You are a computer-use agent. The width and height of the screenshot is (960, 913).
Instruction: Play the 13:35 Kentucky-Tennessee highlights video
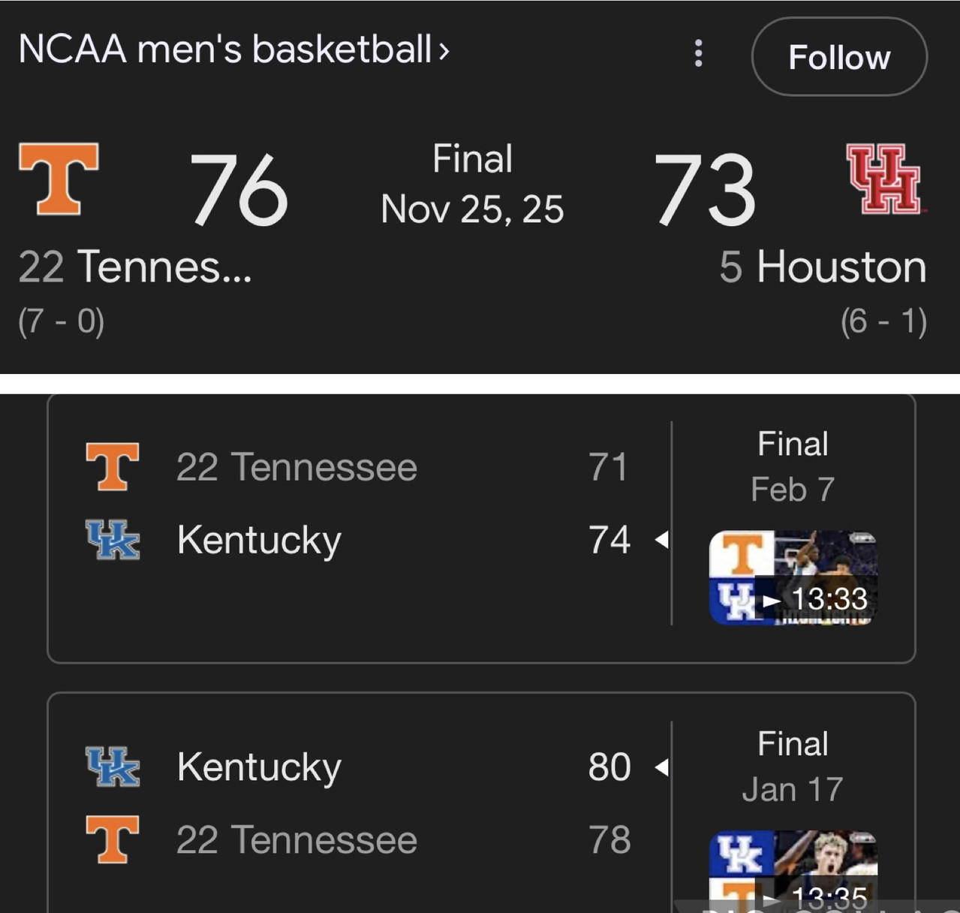(793, 871)
